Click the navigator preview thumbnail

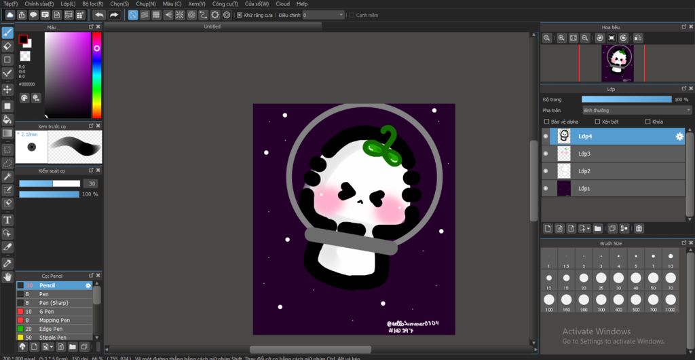(617, 63)
